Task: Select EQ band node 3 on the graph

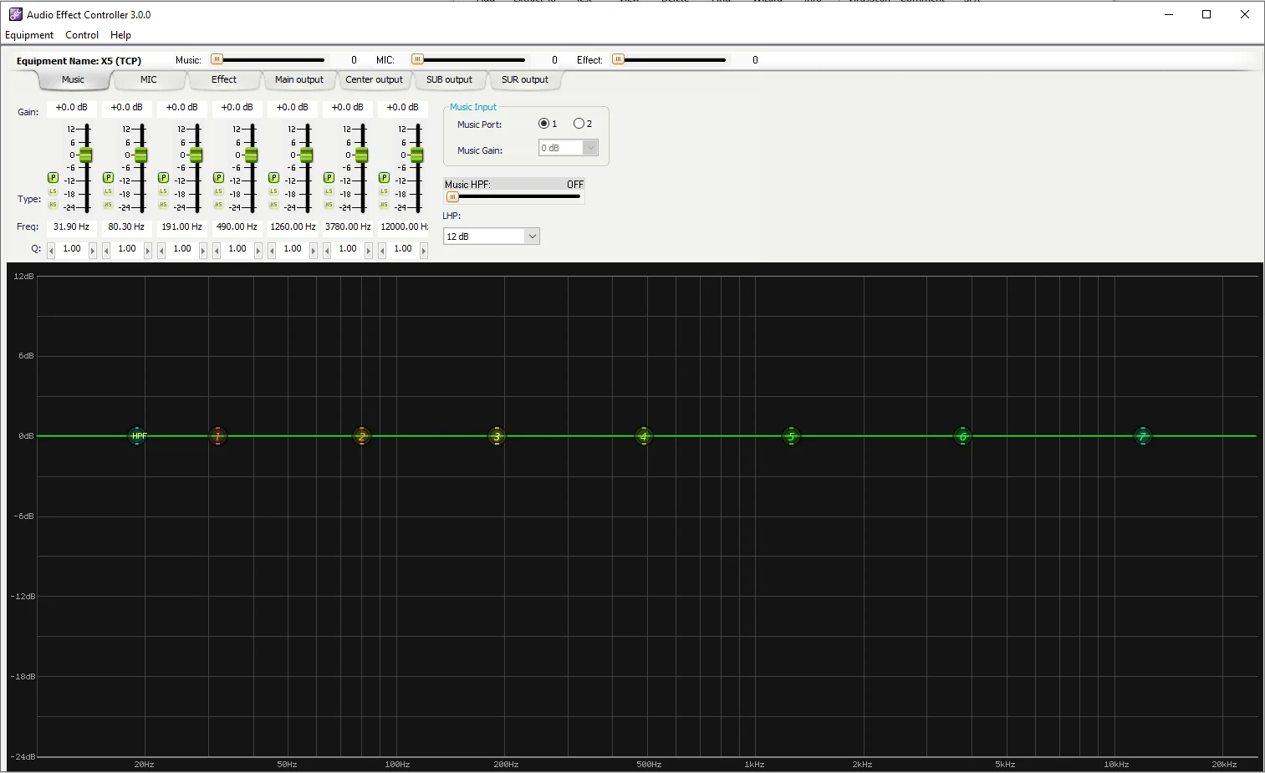Action: [x=497, y=436]
